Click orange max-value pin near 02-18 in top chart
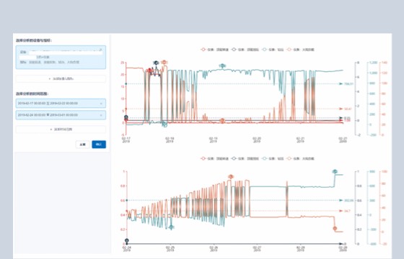The width and height of the screenshot is (404, 259). (164, 62)
